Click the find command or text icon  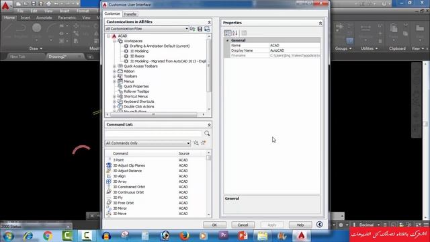pyautogui.click(x=196, y=143)
